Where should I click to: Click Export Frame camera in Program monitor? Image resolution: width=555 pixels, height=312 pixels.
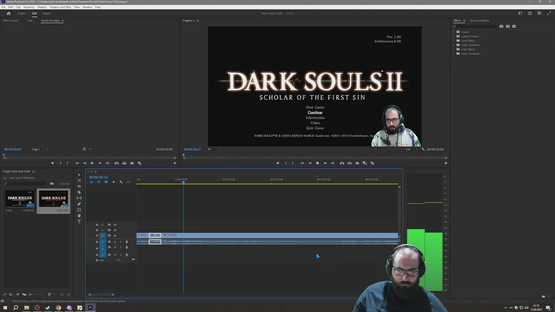357,163
